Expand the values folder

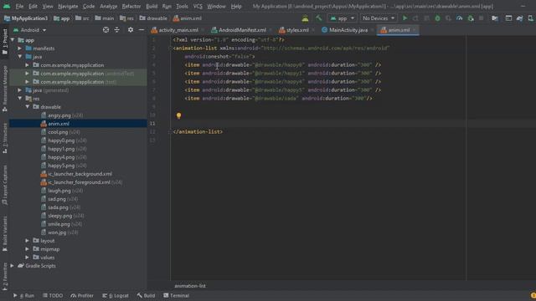pyautogui.click(x=28, y=258)
